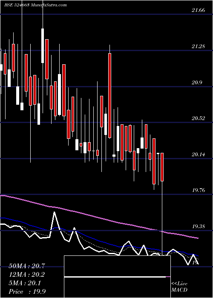
Task: Click the 21.28 price axis label
Action: click(x=199, y=46)
